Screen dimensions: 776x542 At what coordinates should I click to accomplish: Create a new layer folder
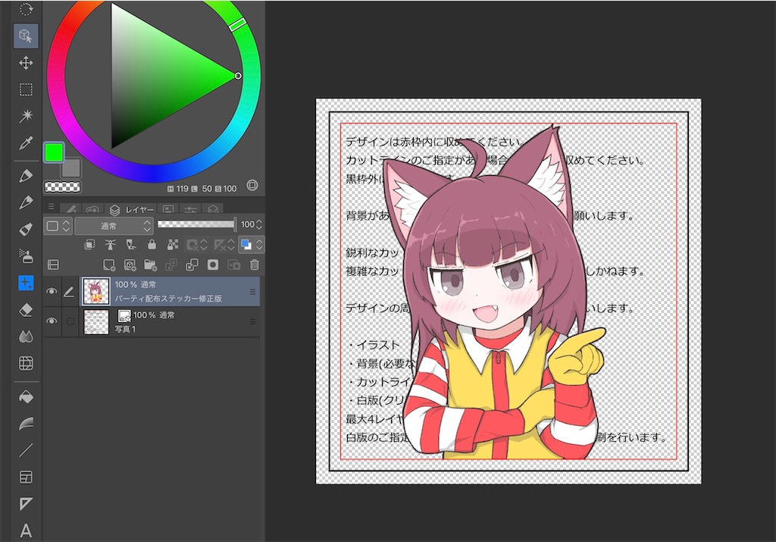[x=151, y=265]
